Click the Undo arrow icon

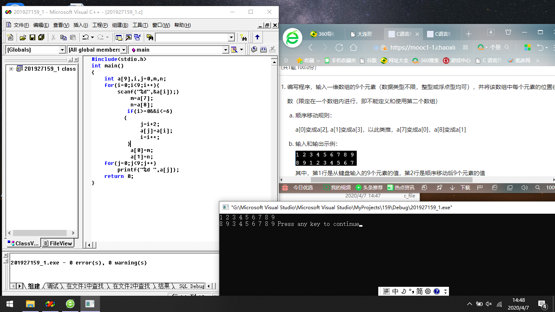point(85,37)
